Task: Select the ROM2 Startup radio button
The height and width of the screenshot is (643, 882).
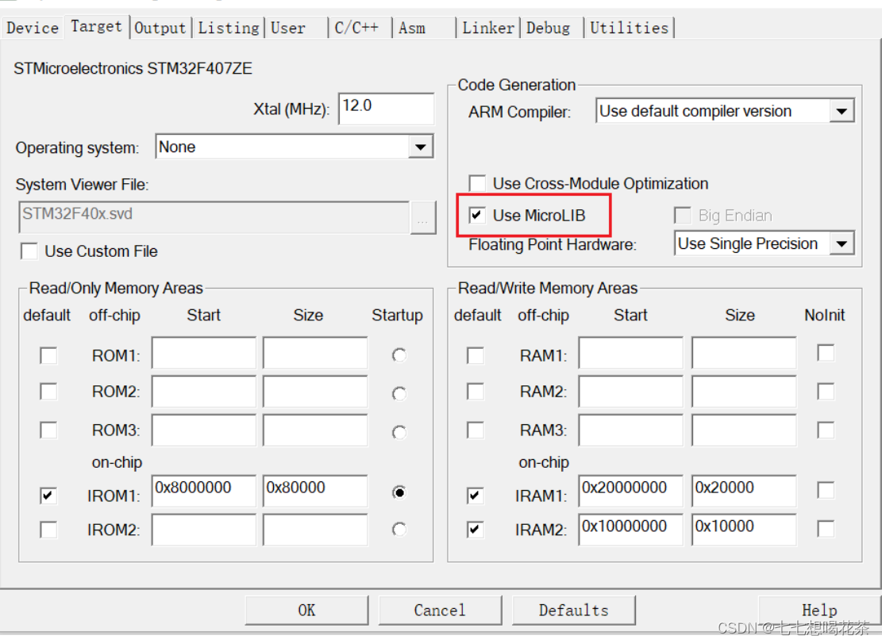Action: tap(399, 394)
